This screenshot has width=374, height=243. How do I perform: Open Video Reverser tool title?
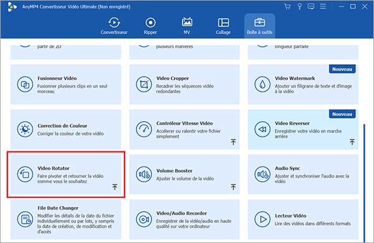coord(292,123)
